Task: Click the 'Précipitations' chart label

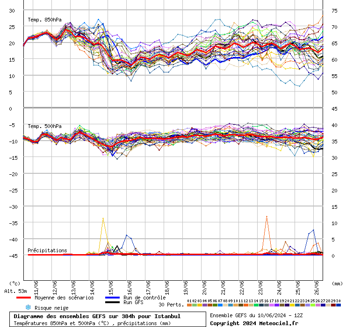Action: click(47, 250)
